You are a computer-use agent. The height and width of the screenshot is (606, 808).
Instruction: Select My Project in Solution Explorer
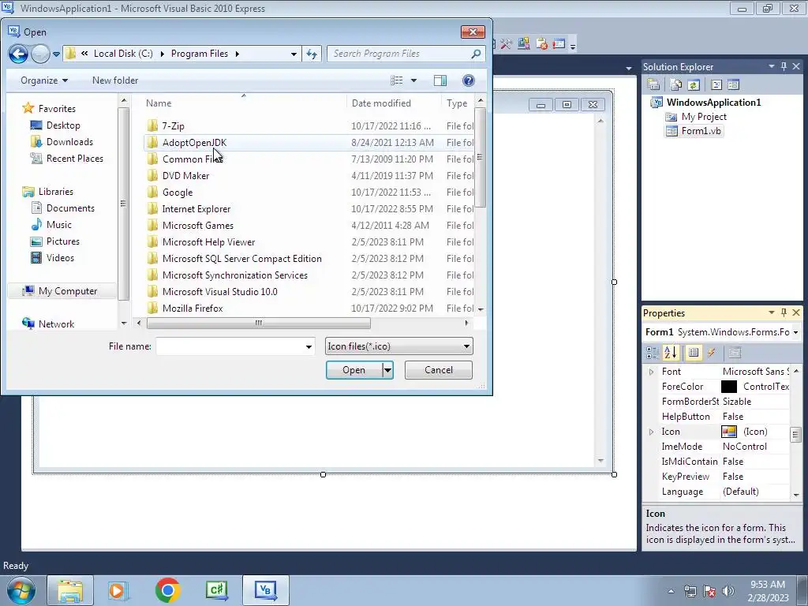click(x=697, y=117)
